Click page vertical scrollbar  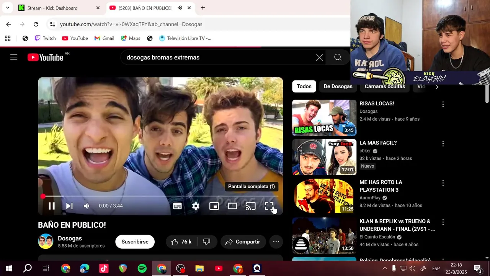coord(487,94)
